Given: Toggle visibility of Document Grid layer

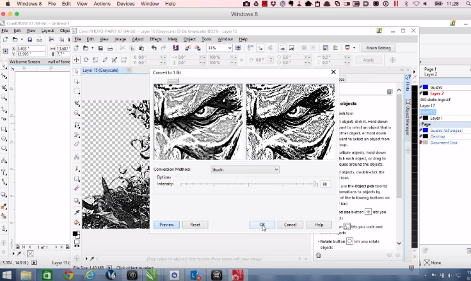Looking at the screenshot, I should point(421,143).
